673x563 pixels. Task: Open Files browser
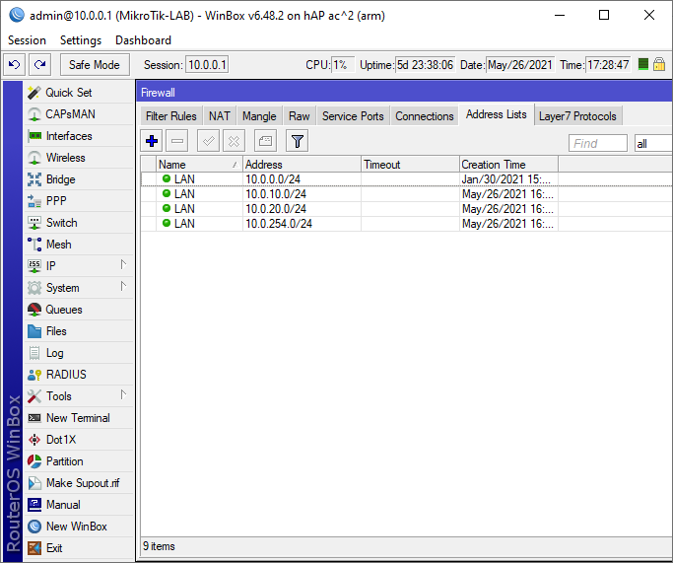79,331
